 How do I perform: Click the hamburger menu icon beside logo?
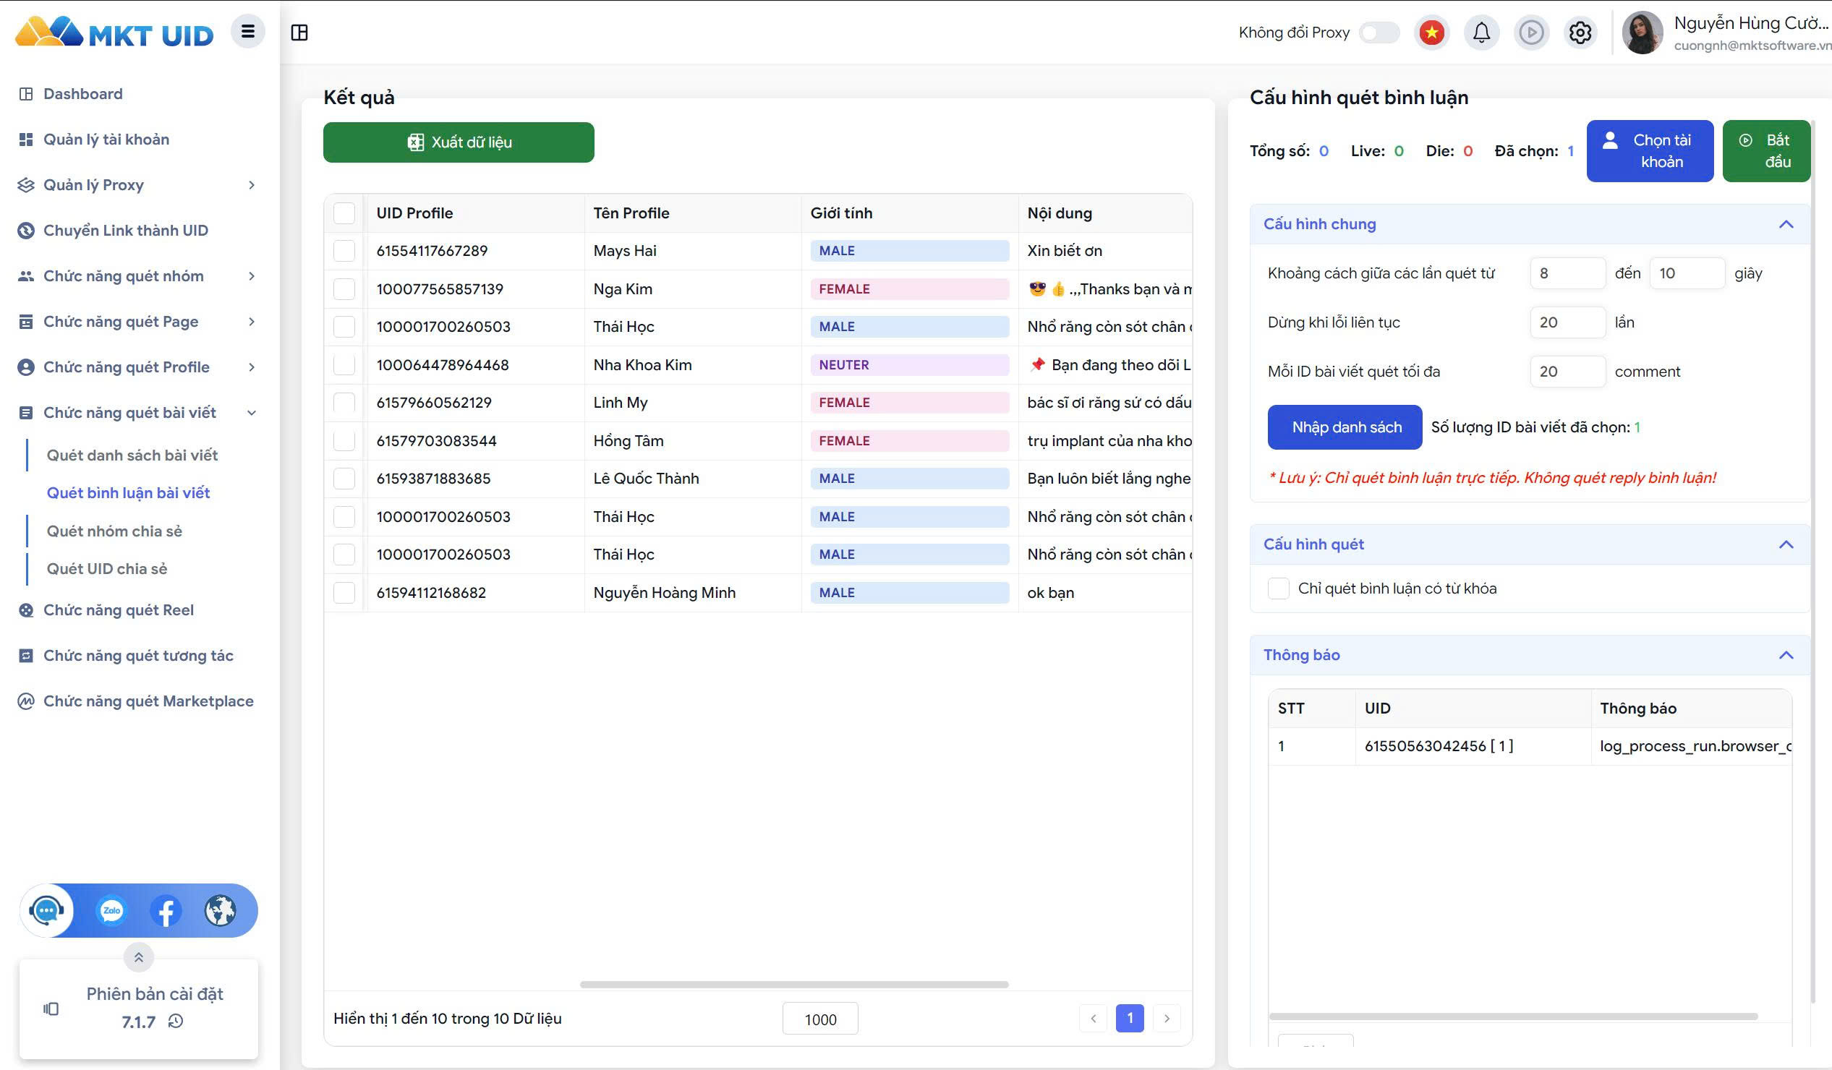tap(248, 32)
